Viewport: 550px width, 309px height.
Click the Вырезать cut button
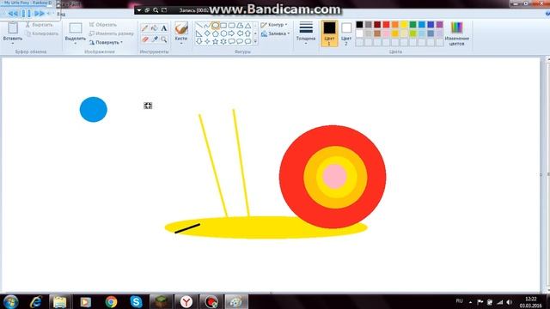(40, 25)
